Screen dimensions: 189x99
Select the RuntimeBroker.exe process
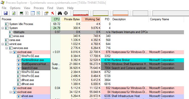32,60
